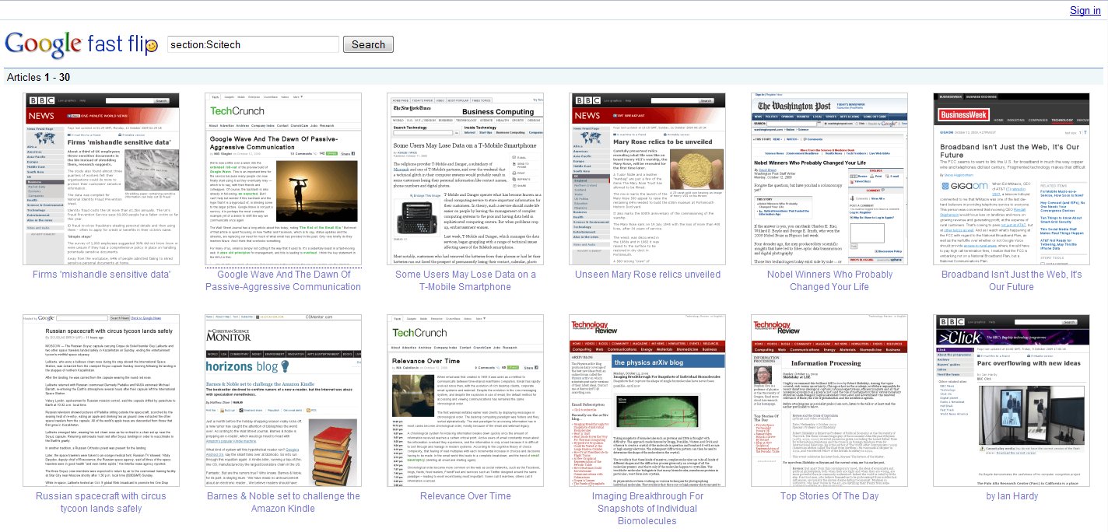Follow "Broadband Isn't Just the Web" title link
Viewport: 1108px width, 532px height.
(1012, 281)
